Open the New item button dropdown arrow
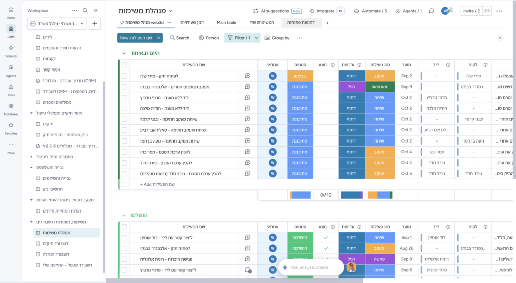 [159, 38]
